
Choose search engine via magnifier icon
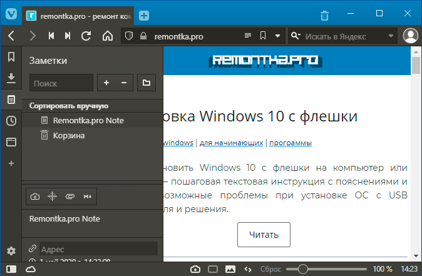296,36
